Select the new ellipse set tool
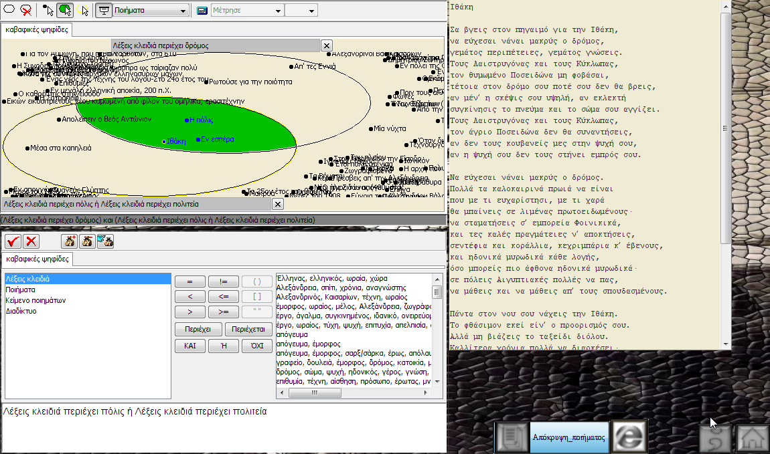Screen dimensions: 770x454 [x=9, y=9]
